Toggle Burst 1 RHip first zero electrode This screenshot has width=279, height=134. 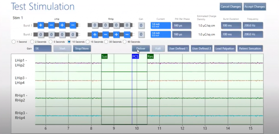(95, 25)
